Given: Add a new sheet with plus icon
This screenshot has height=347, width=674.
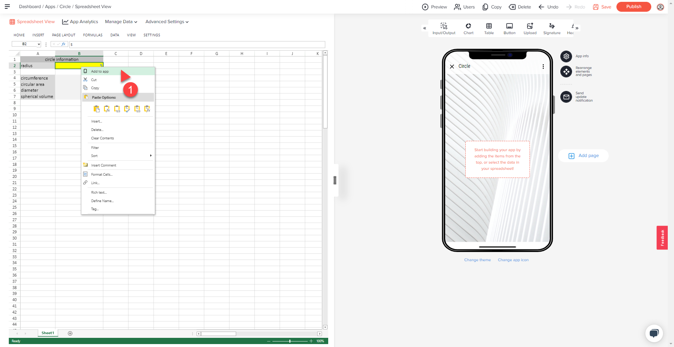Looking at the screenshot, I should [x=70, y=333].
